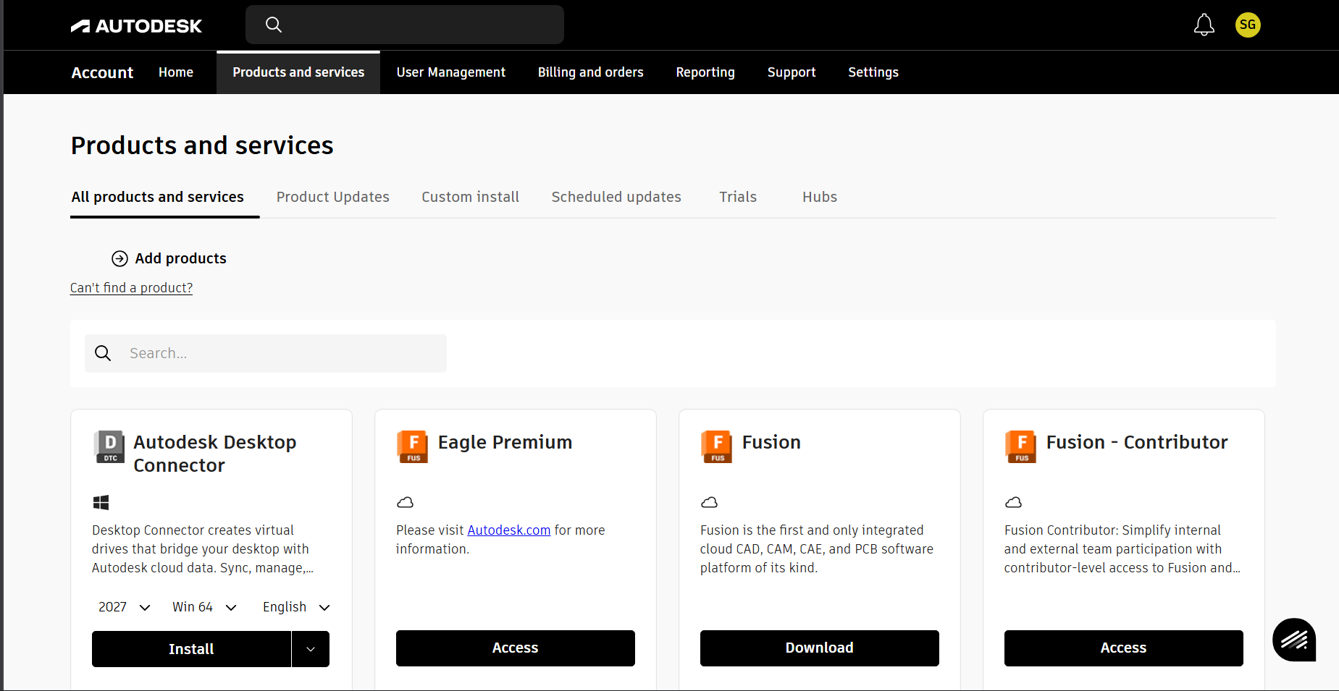The image size is (1339, 691).
Task: Click the top bar search magnifier icon
Action: 273,25
